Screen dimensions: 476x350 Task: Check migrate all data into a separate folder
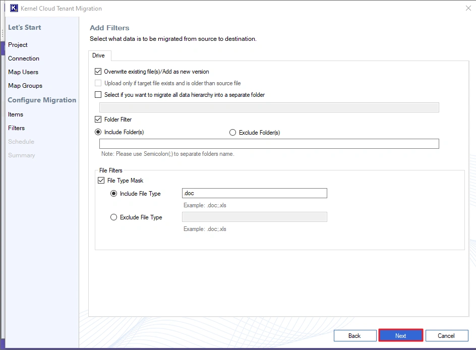pos(98,95)
